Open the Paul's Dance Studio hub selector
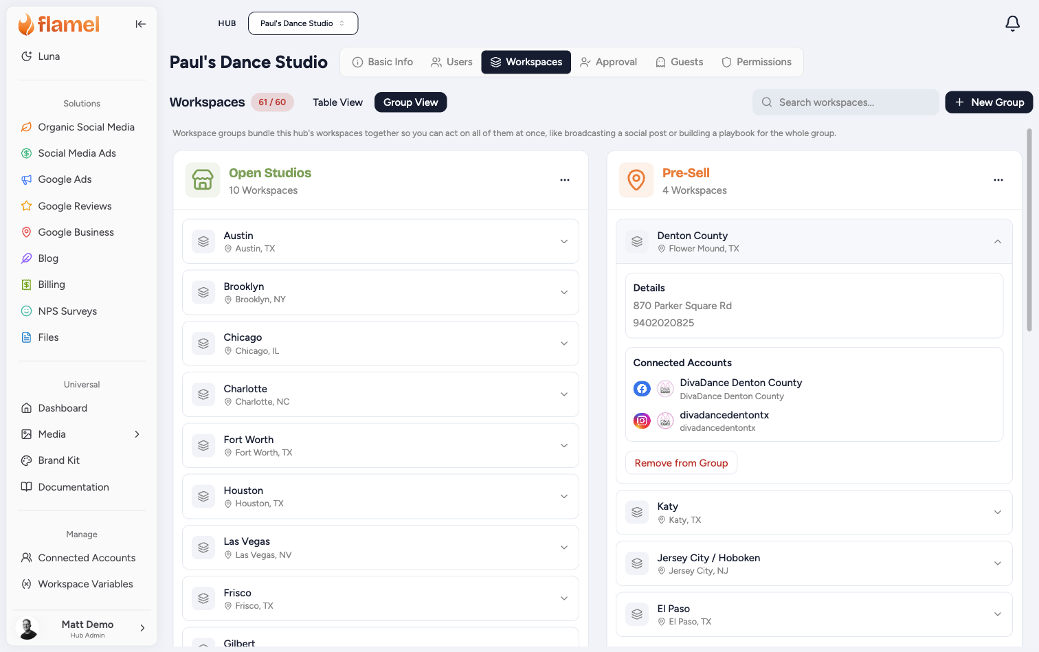 [x=303, y=23]
